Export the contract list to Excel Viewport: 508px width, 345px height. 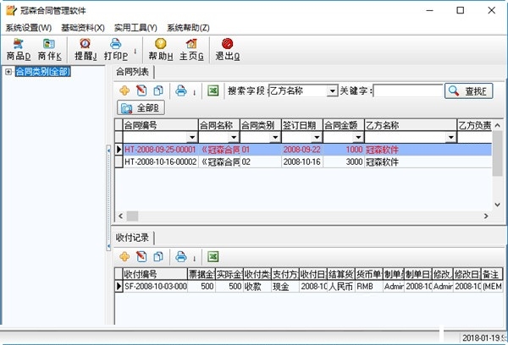(x=213, y=90)
